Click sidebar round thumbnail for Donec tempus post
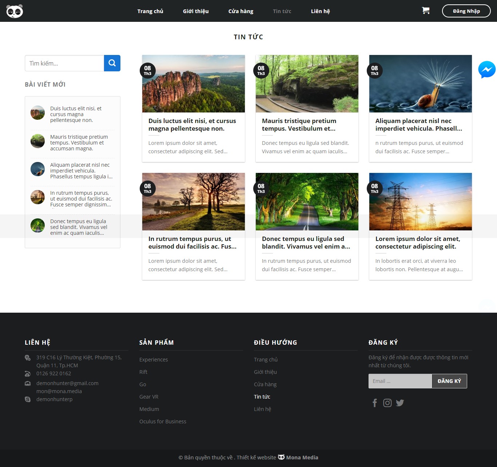Viewport: 497px width, 467px height. click(37, 226)
